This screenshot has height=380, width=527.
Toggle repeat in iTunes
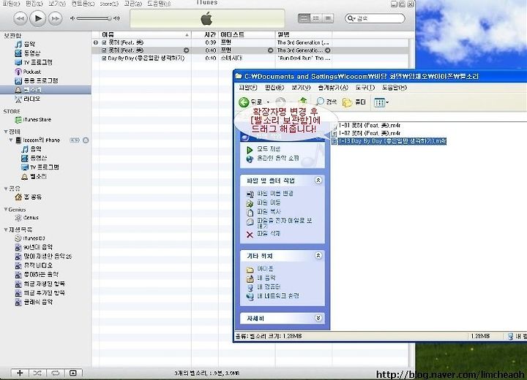55,373
